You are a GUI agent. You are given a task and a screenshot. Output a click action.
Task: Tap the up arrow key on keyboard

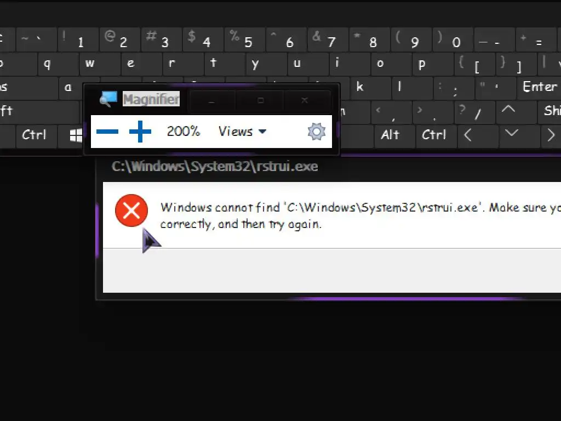[516, 111]
